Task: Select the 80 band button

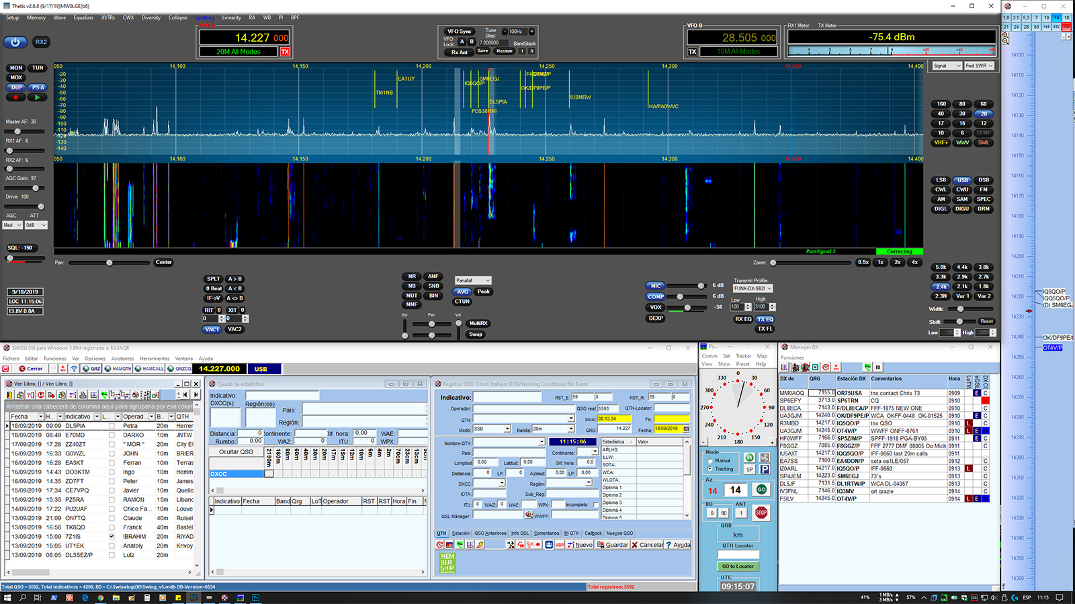Action: coord(962,104)
